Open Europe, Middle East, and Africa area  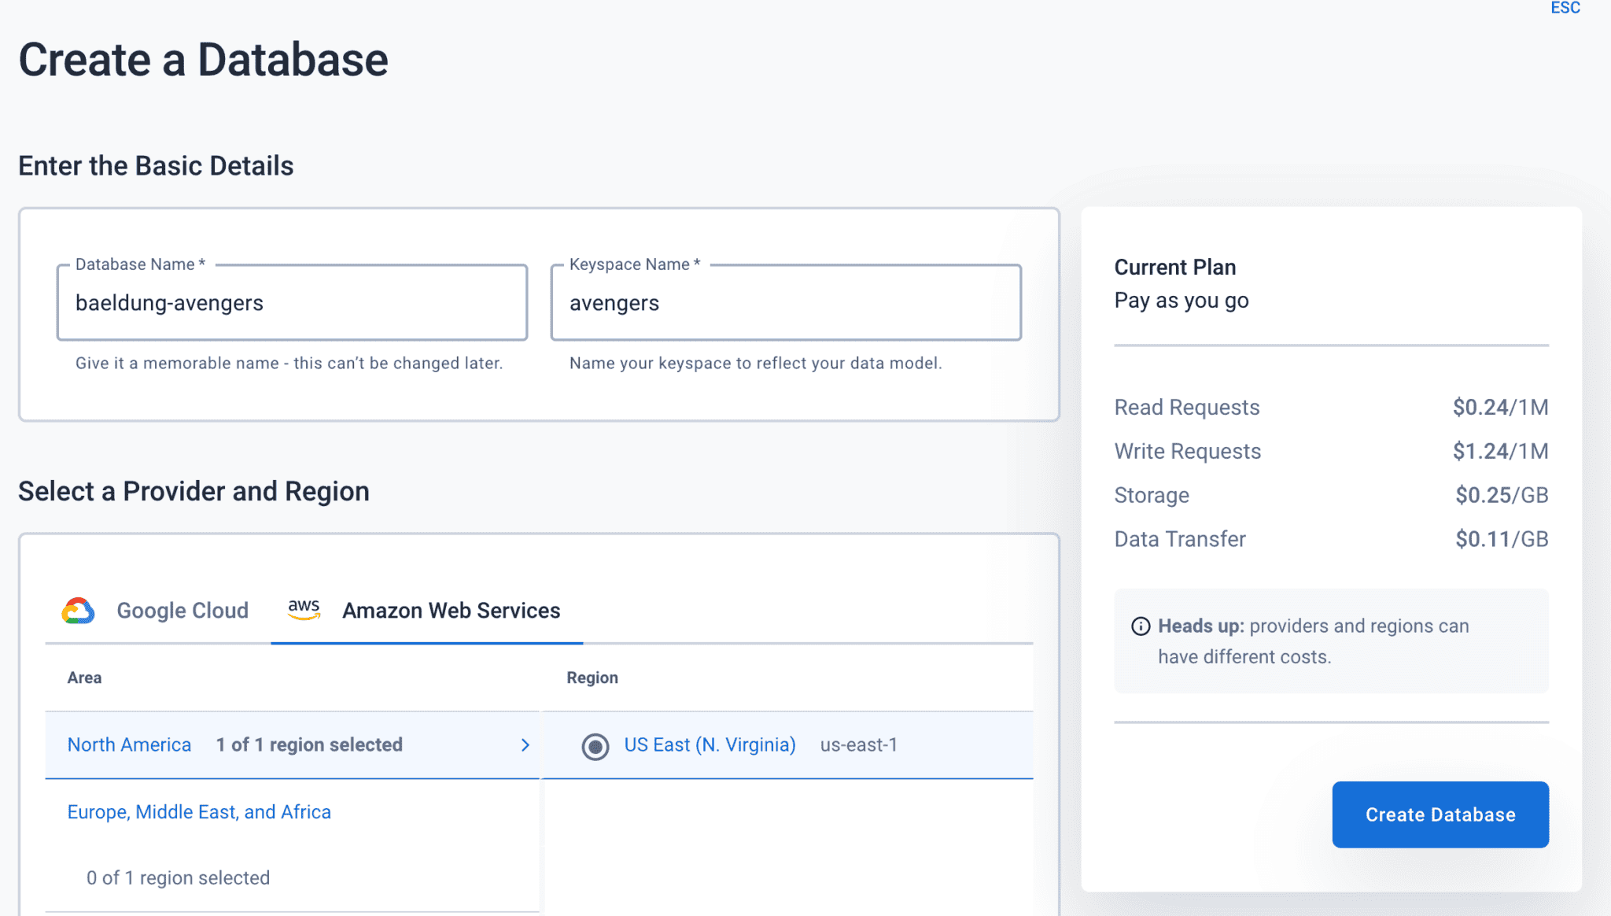199,811
